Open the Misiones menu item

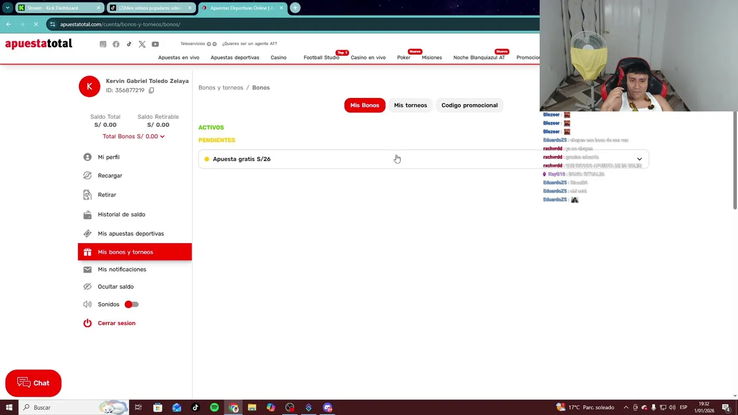click(432, 58)
